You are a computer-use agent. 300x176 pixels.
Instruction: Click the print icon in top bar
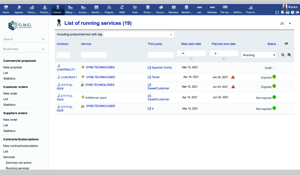287,12
